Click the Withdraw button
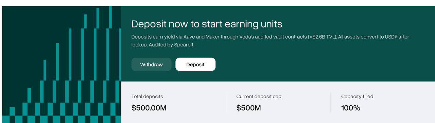Viewport: 435px width, 123px height. click(x=151, y=64)
